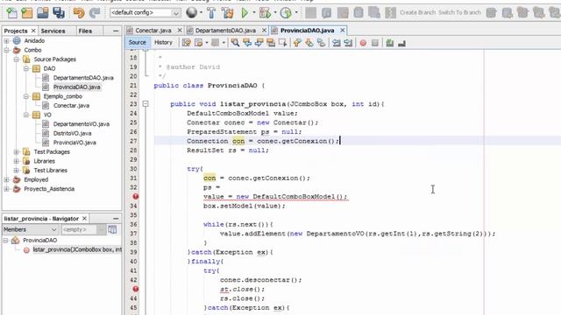Viewport: 561px width, 315px height.
Task: Minimize the Projects panel group
Action: 116,31
